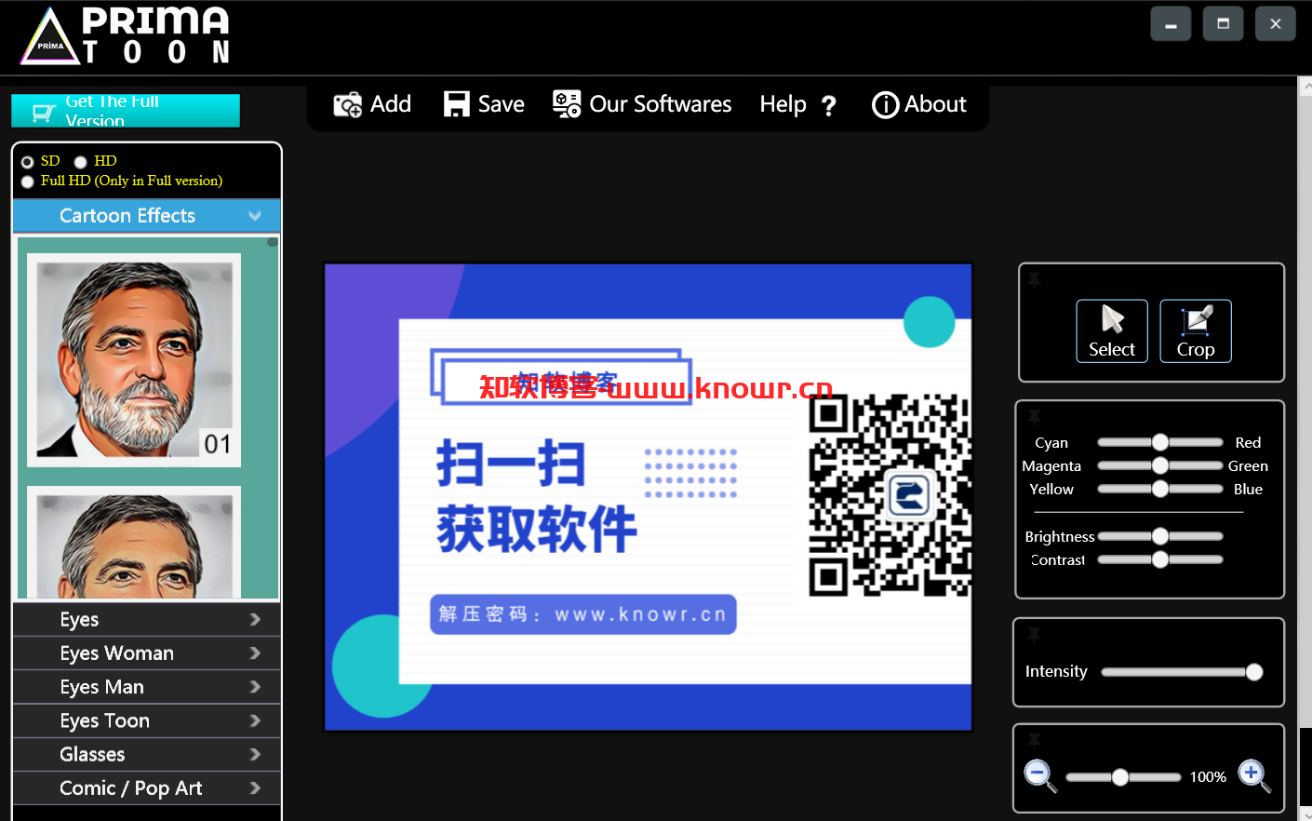1312x821 pixels.
Task: Collapse the Cartoon Effects section
Action: pos(147,216)
